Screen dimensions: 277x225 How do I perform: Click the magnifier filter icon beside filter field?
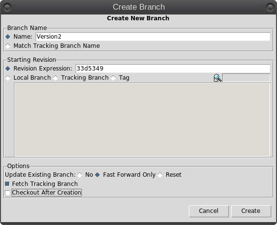217,78
